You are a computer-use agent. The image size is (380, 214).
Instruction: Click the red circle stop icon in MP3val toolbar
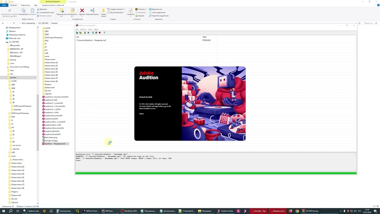pos(100,33)
